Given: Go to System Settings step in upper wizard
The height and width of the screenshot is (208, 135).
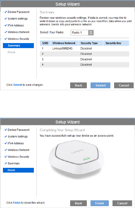Looking at the screenshot, I should [18, 19].
